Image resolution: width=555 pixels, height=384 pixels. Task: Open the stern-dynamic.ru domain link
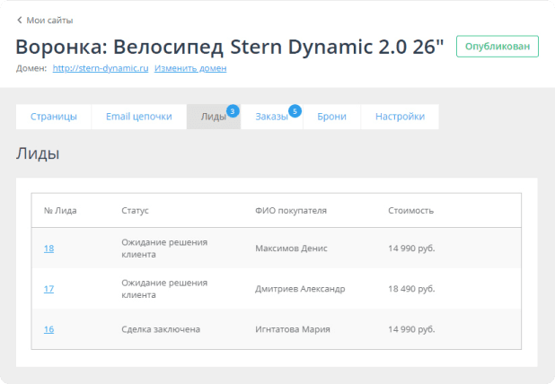click(101, 68)
